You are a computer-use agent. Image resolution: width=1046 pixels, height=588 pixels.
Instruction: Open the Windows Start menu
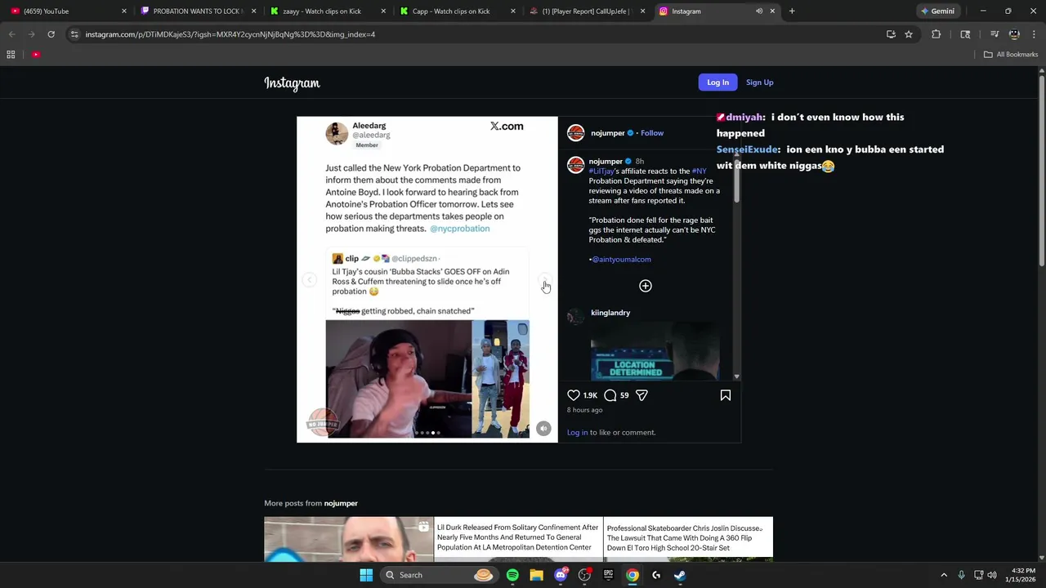(366, 575)
